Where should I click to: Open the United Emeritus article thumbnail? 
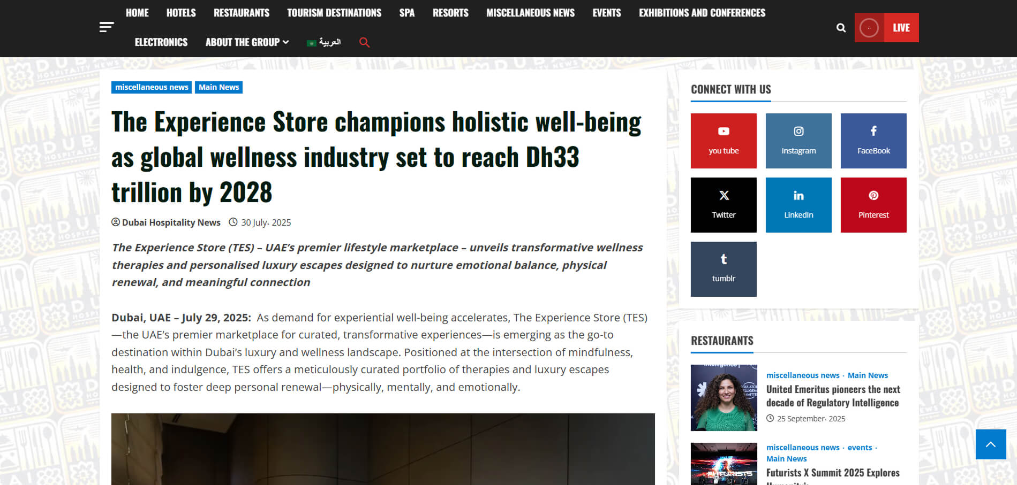pos(724,398)
